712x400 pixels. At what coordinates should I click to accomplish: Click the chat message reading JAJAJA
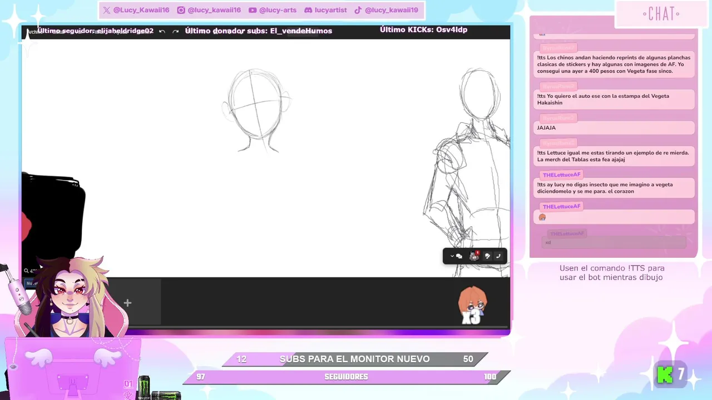615,128
